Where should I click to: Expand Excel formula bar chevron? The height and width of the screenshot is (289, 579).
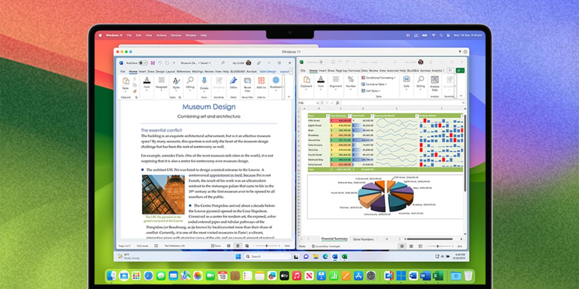pyautogui.click(x=463, y=103)
